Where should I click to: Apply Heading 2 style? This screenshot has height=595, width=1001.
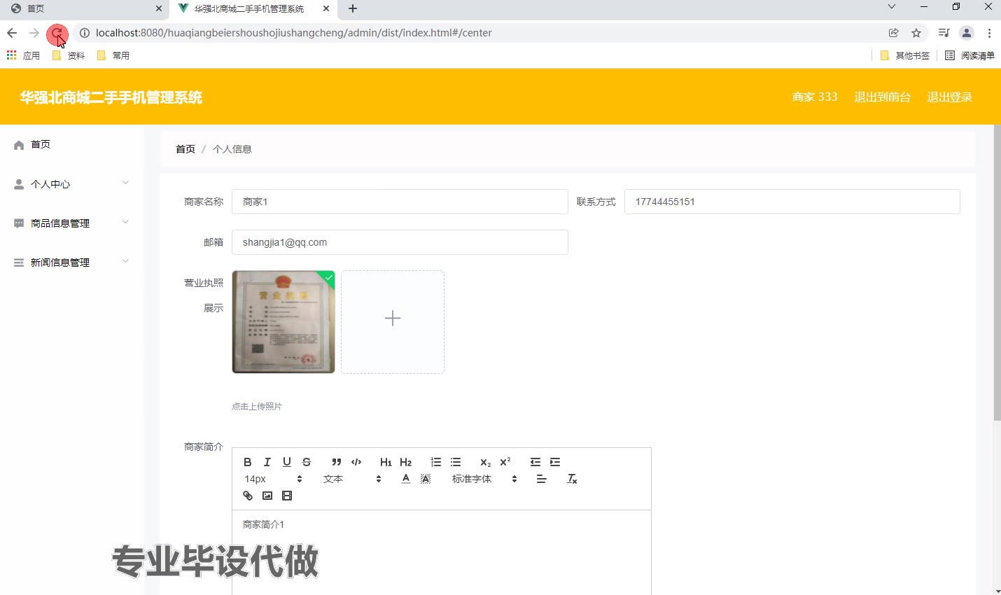pos(405,462)
